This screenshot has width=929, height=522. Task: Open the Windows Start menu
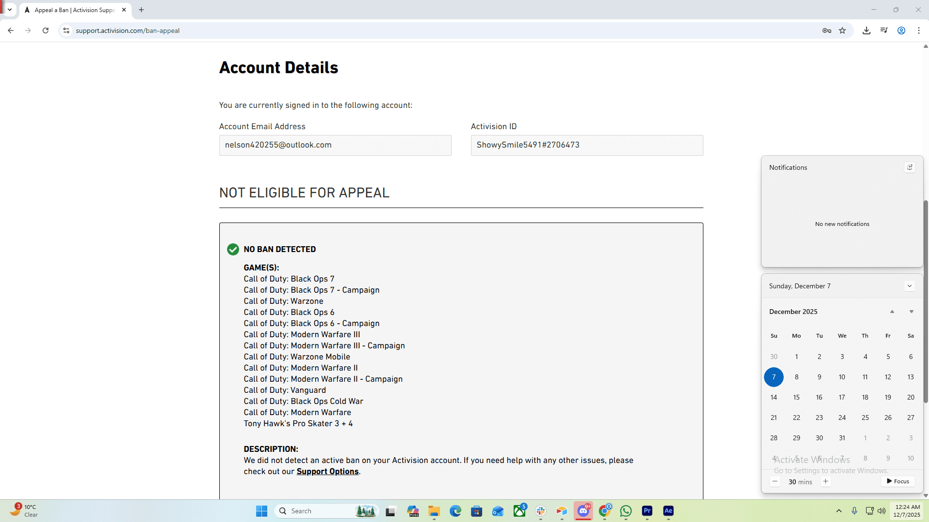[261, 511]
